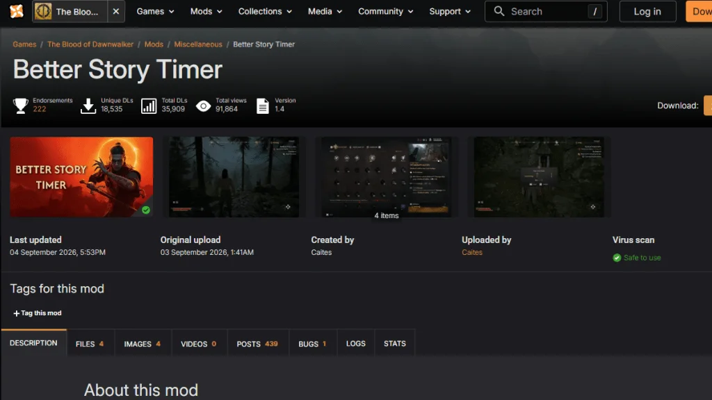Open the fourth gallery screenshot thumbnail

coord(539,177)
